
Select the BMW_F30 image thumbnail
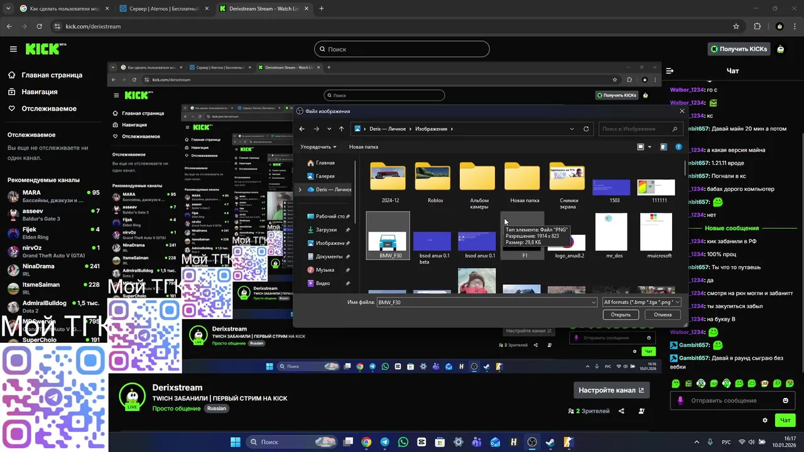click(388, 236)
